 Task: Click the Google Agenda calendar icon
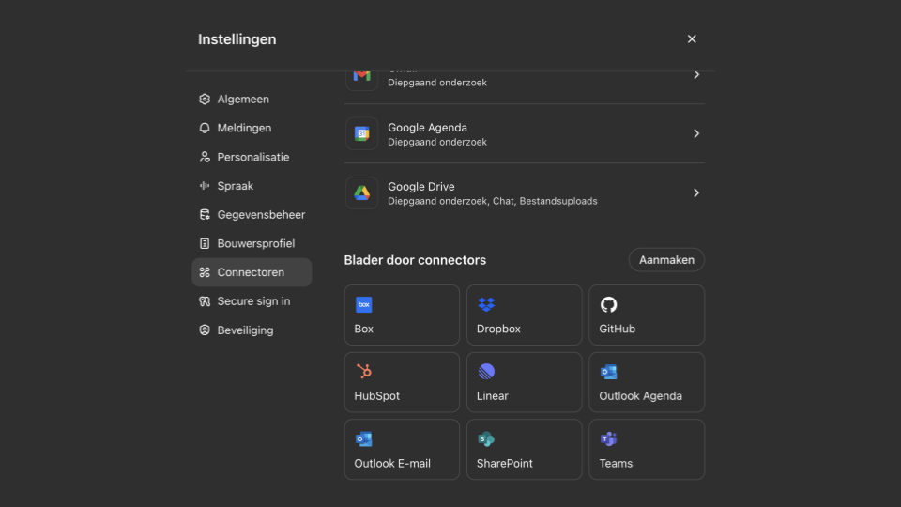coord(362,133)
